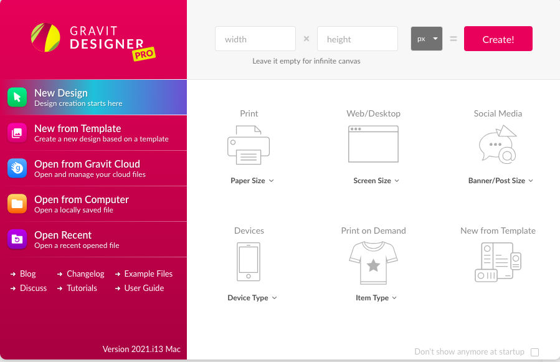
Task: Open the Changelog link
Action: (x=81, y=274)
